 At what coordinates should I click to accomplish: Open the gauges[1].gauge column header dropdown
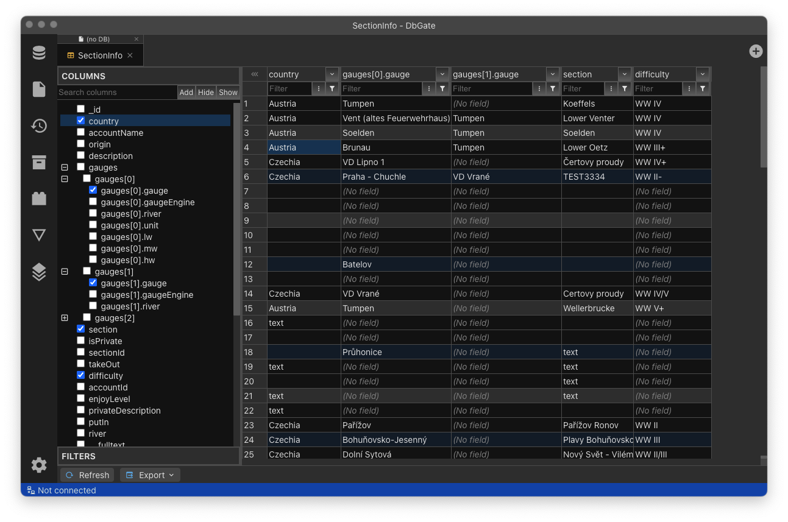coord(553,74)
